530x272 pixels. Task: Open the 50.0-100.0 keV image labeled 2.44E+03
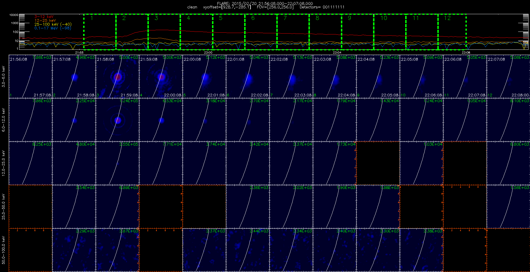pyautogui.click(x=248, y=250)
